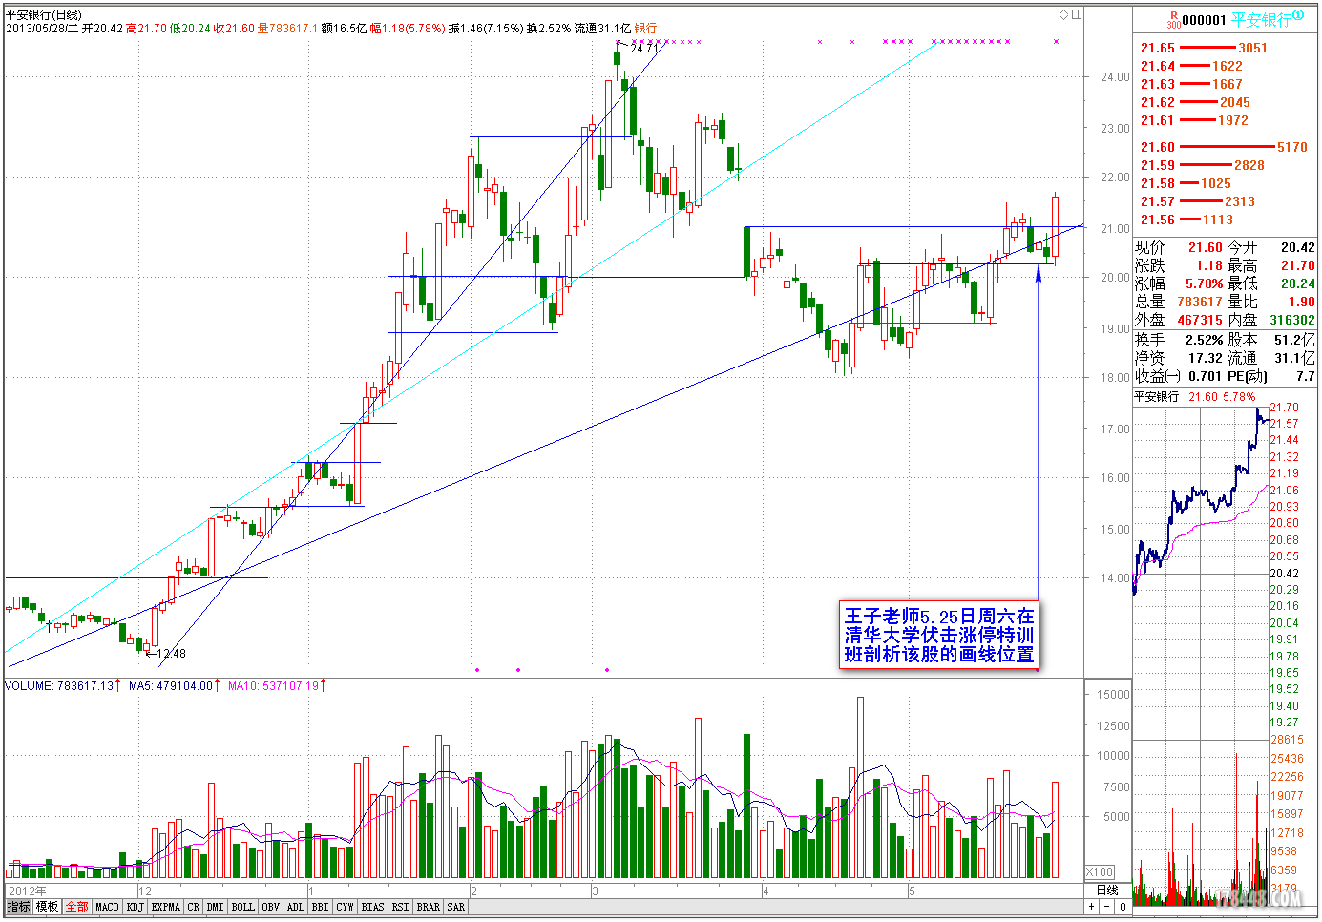The width and height of the screenshot is (1322, 922).
Task: Click the MA5: 479104.00 label
Action: [x=171, y=685]
